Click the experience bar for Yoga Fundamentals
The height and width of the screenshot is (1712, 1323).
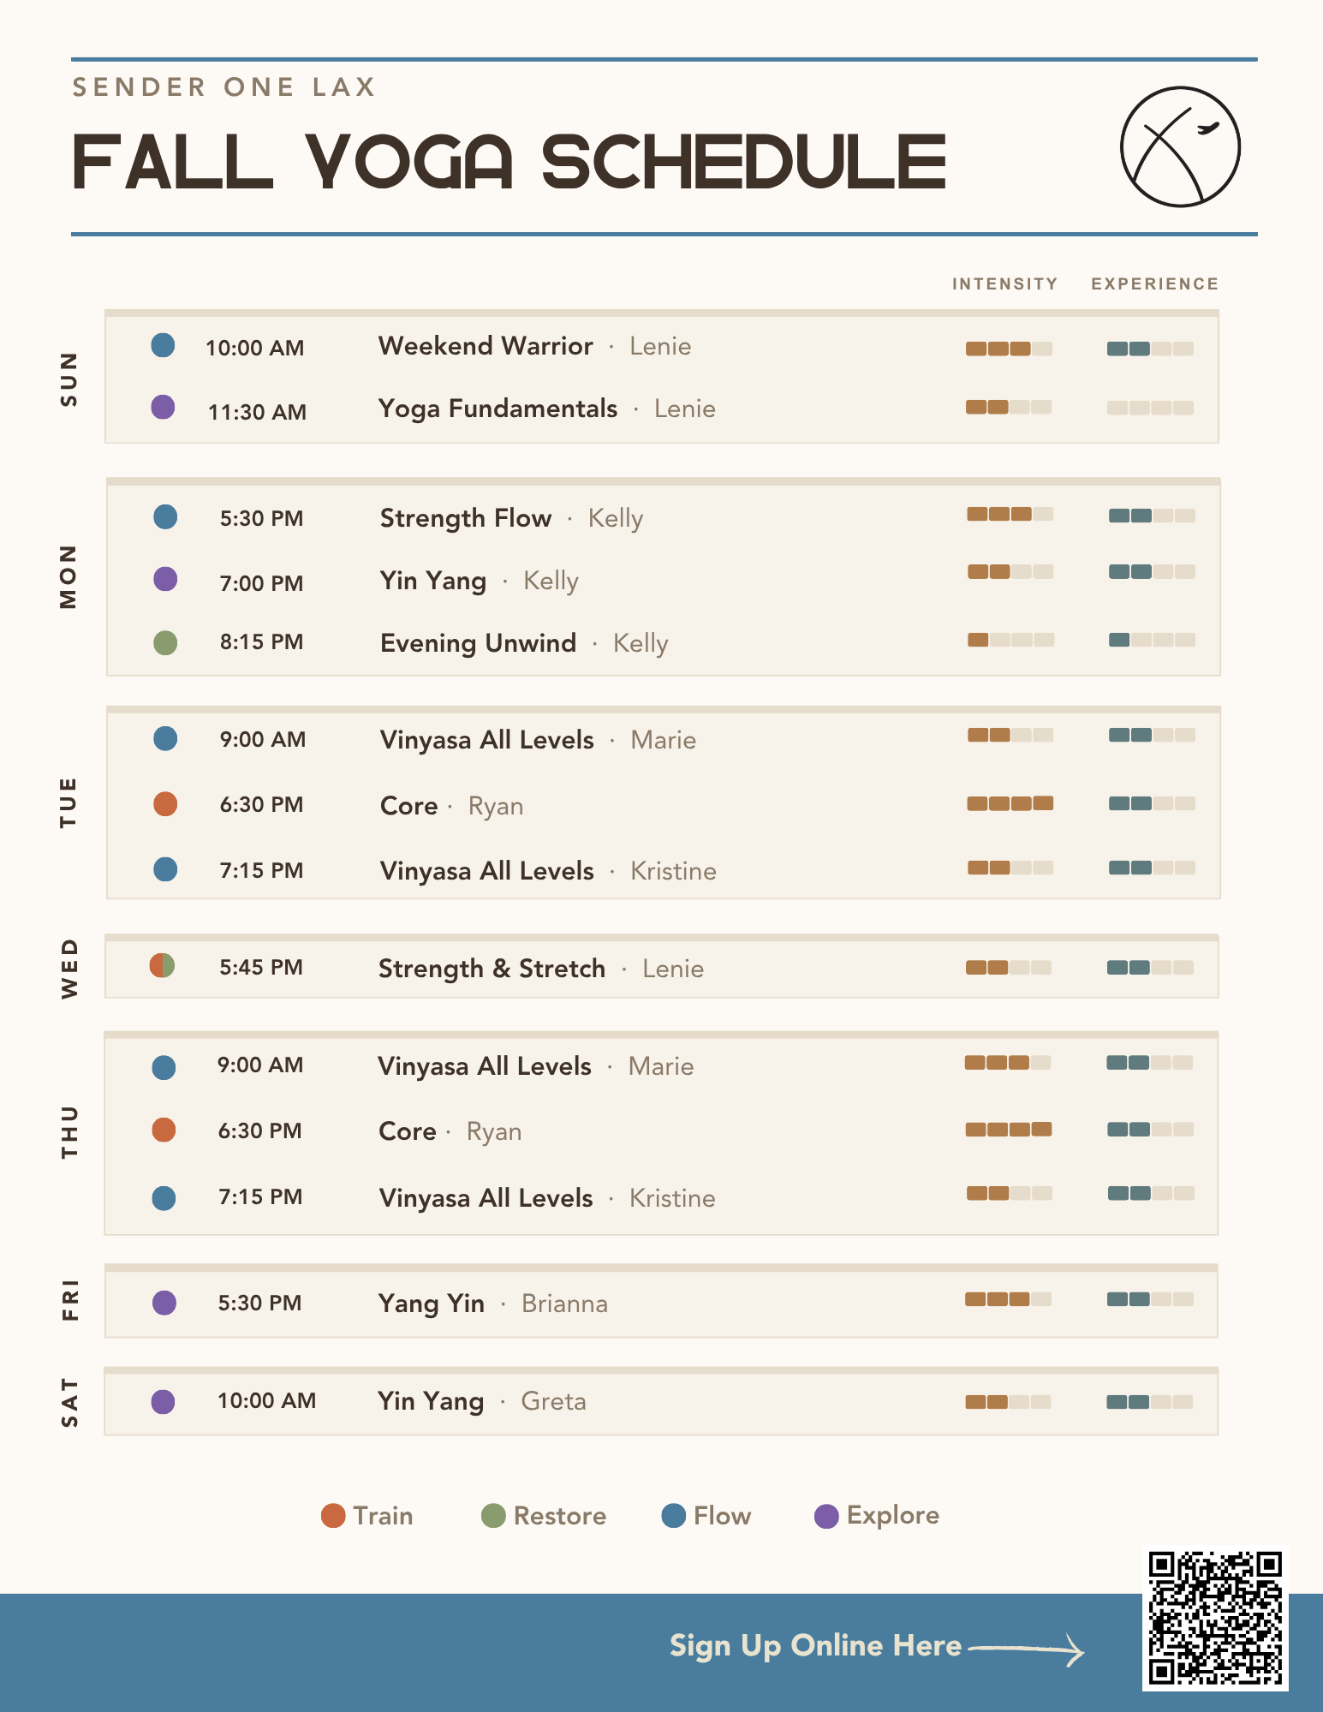coord(1150,408)
